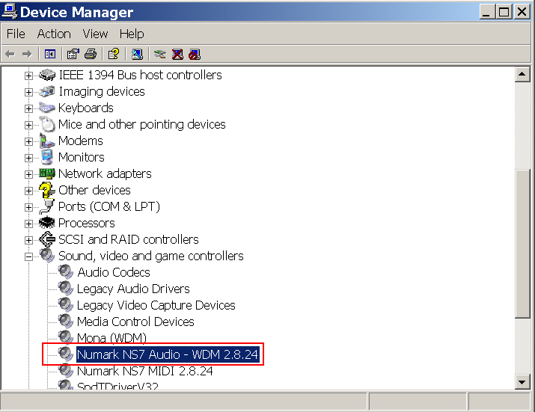Click the Print toolbar icon
535x412 pixels.
point(91,54)
